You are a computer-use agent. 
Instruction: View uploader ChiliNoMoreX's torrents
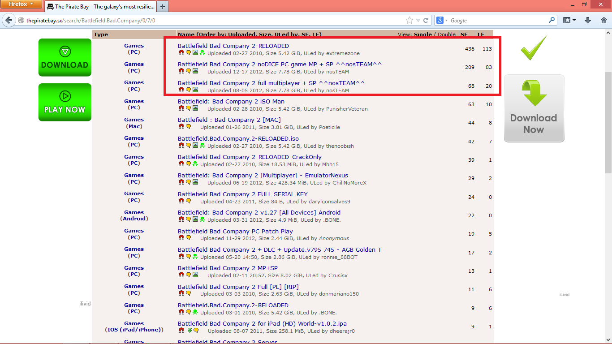(349, 183)
